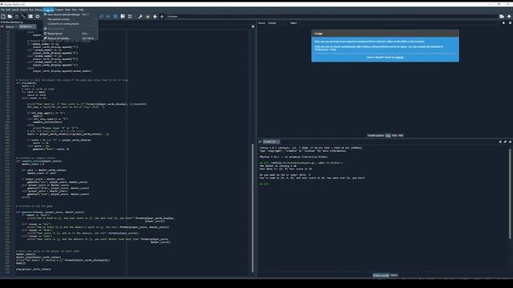Click the Forward arrow in the toolbar

[x=162, y=16]
